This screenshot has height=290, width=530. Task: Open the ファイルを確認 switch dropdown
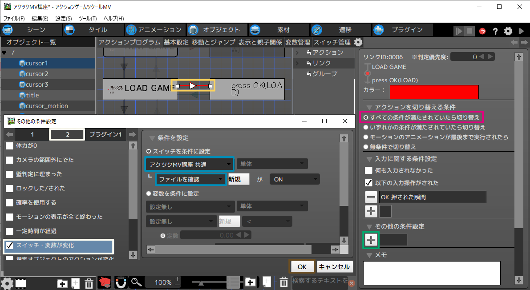[x=190, y=179]
